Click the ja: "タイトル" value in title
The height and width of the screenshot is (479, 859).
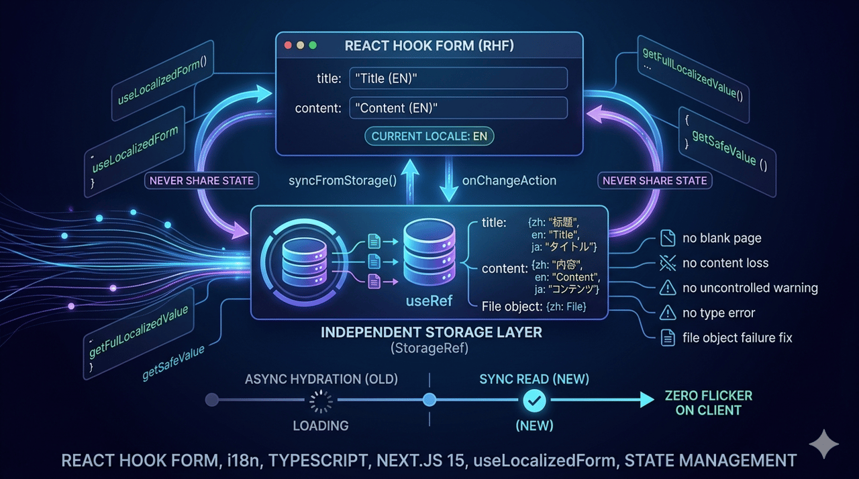(x=564, y=248)
